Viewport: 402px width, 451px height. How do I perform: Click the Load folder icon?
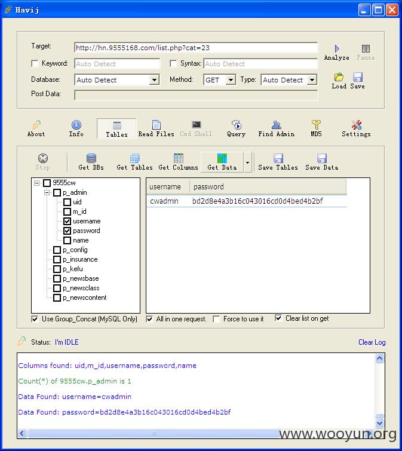[x=339, y=77]
